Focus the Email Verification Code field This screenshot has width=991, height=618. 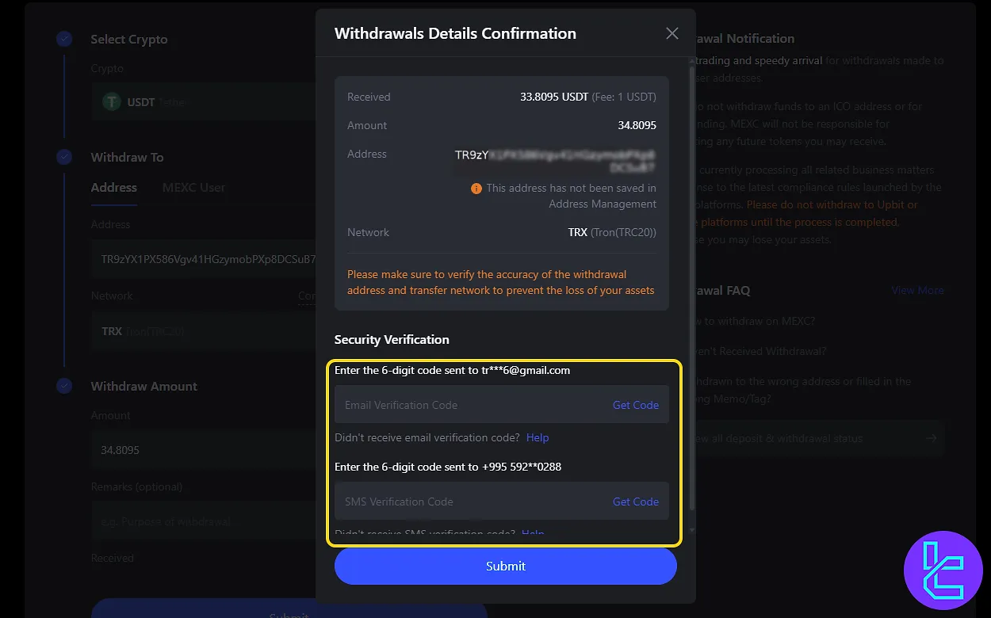coord(502,405)
